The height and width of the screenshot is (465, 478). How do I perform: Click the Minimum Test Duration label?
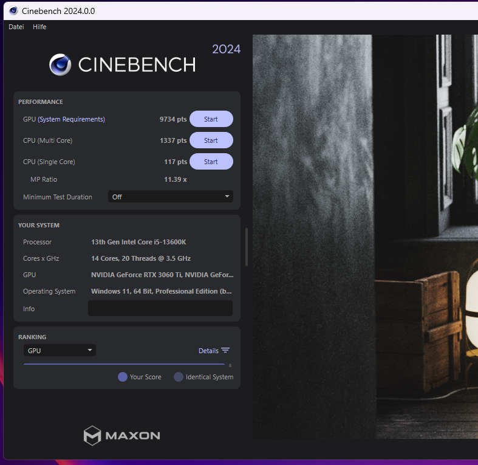coord(58,197)
